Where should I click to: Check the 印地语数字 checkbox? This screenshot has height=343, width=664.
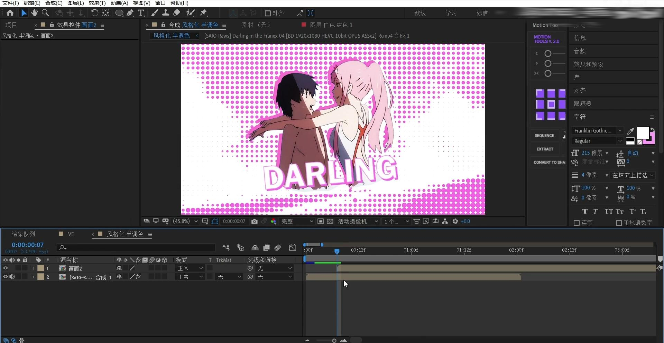coord(619,223)
